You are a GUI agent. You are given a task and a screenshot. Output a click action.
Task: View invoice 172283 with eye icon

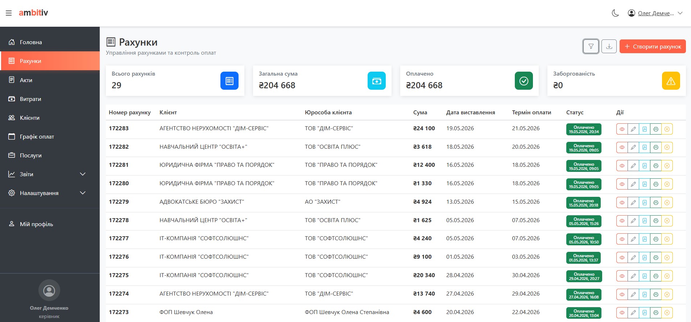(622, 129)
